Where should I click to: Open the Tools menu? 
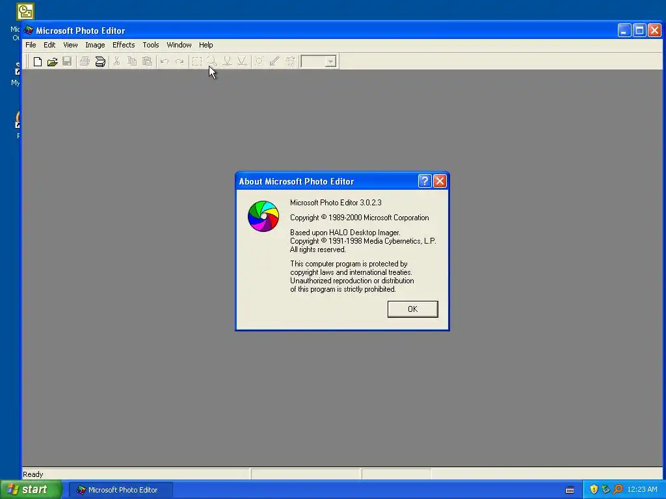point(151,45)
